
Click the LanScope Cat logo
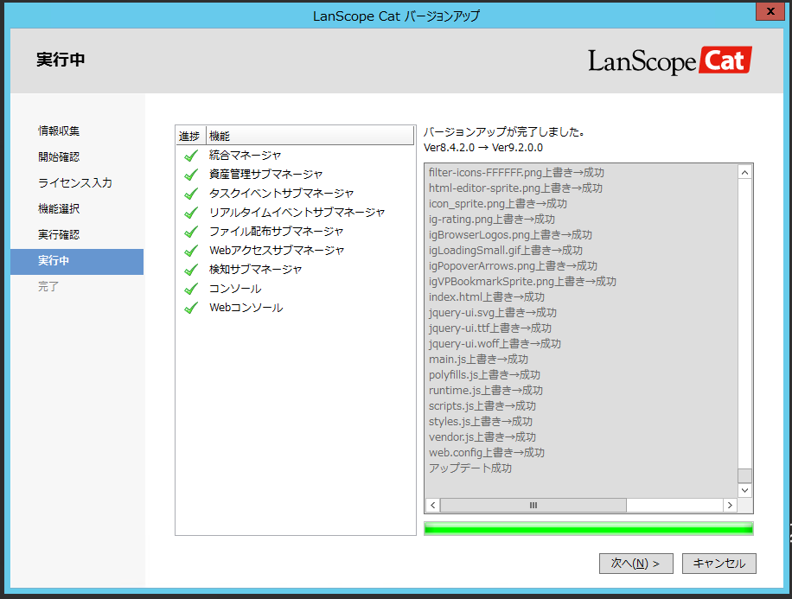tap(670, 61)
